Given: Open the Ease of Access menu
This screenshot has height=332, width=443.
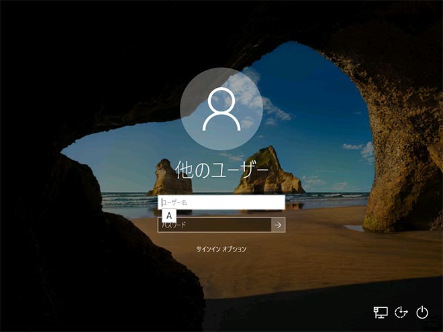Looking at the screenshot, I should 401,312.
